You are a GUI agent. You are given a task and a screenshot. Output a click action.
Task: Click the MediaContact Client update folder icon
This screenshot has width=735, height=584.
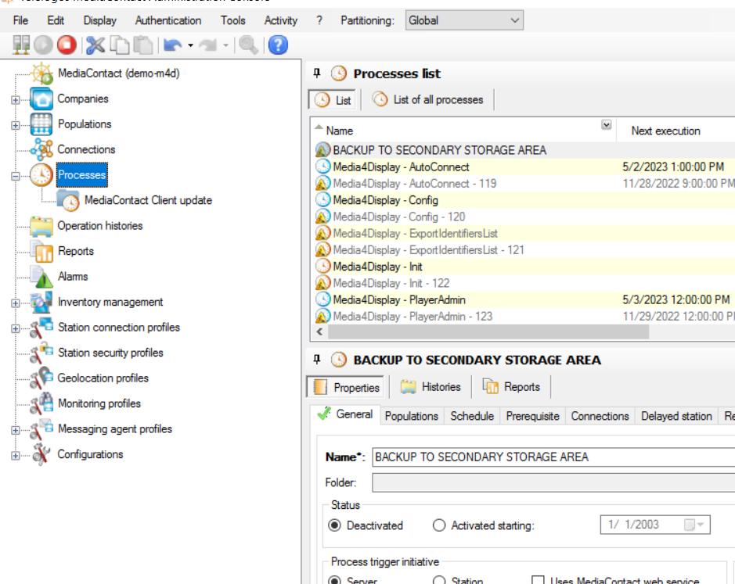click(x=68, y=200)
